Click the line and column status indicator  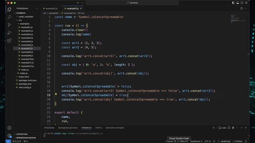[177, 141]
